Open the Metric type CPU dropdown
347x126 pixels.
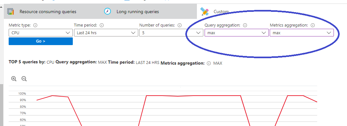pyautogui.click(x=41, y=33)
